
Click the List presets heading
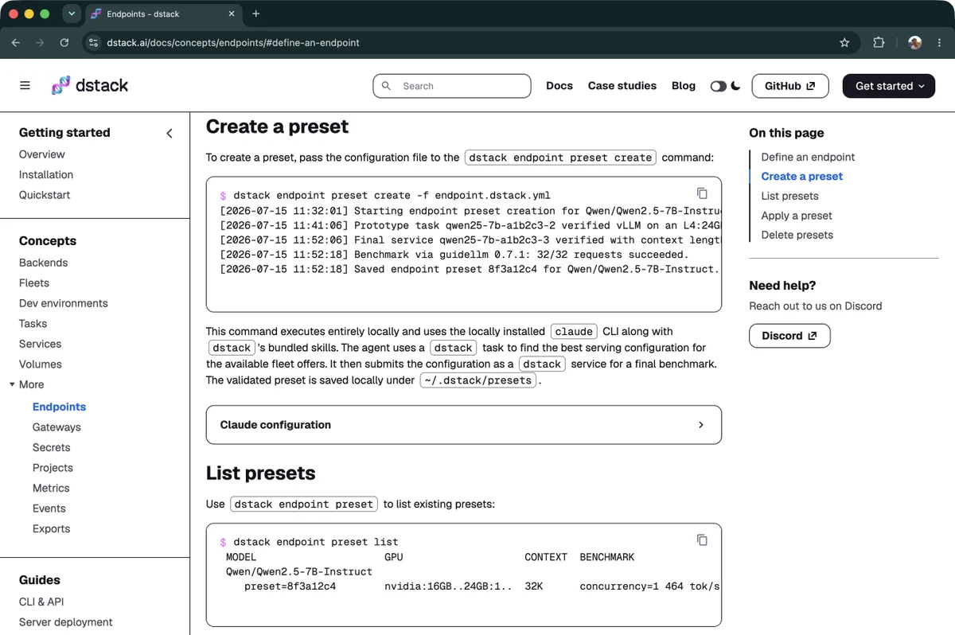point(261,473)
